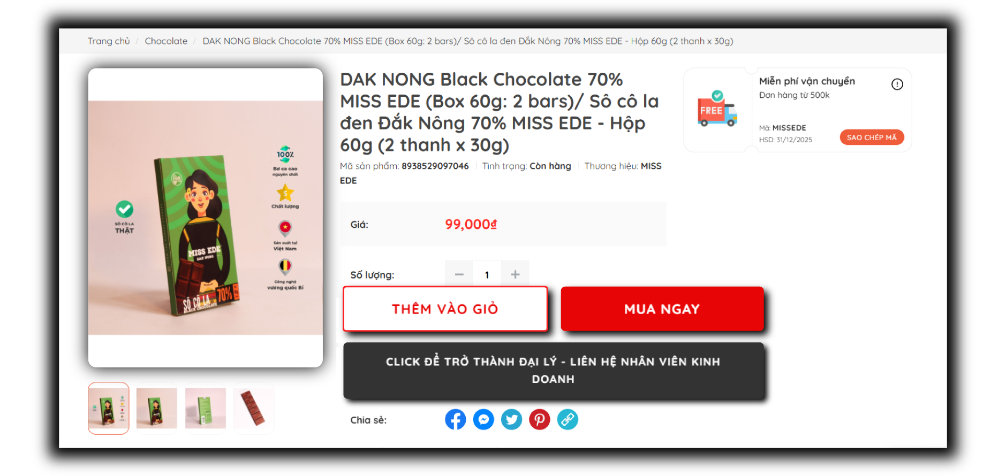
Task: Go to Trang chủ breadcrumb
Action: [x=109, y=41]
